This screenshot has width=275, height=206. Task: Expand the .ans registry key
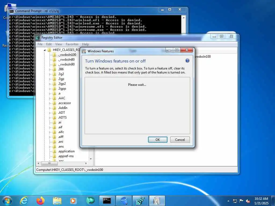coord(50,147)
